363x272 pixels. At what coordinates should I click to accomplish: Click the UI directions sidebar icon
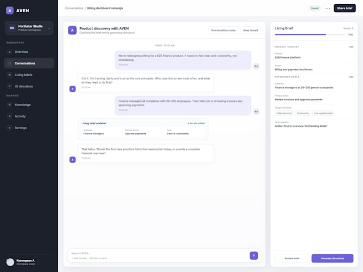pyautogui.click(x=10, y=86)
